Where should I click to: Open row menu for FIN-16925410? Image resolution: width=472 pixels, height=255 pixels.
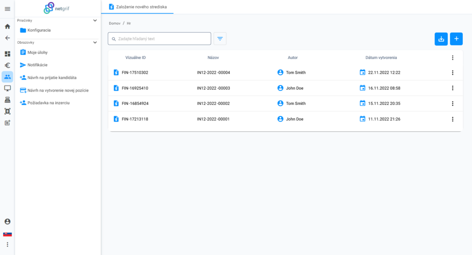453,88
